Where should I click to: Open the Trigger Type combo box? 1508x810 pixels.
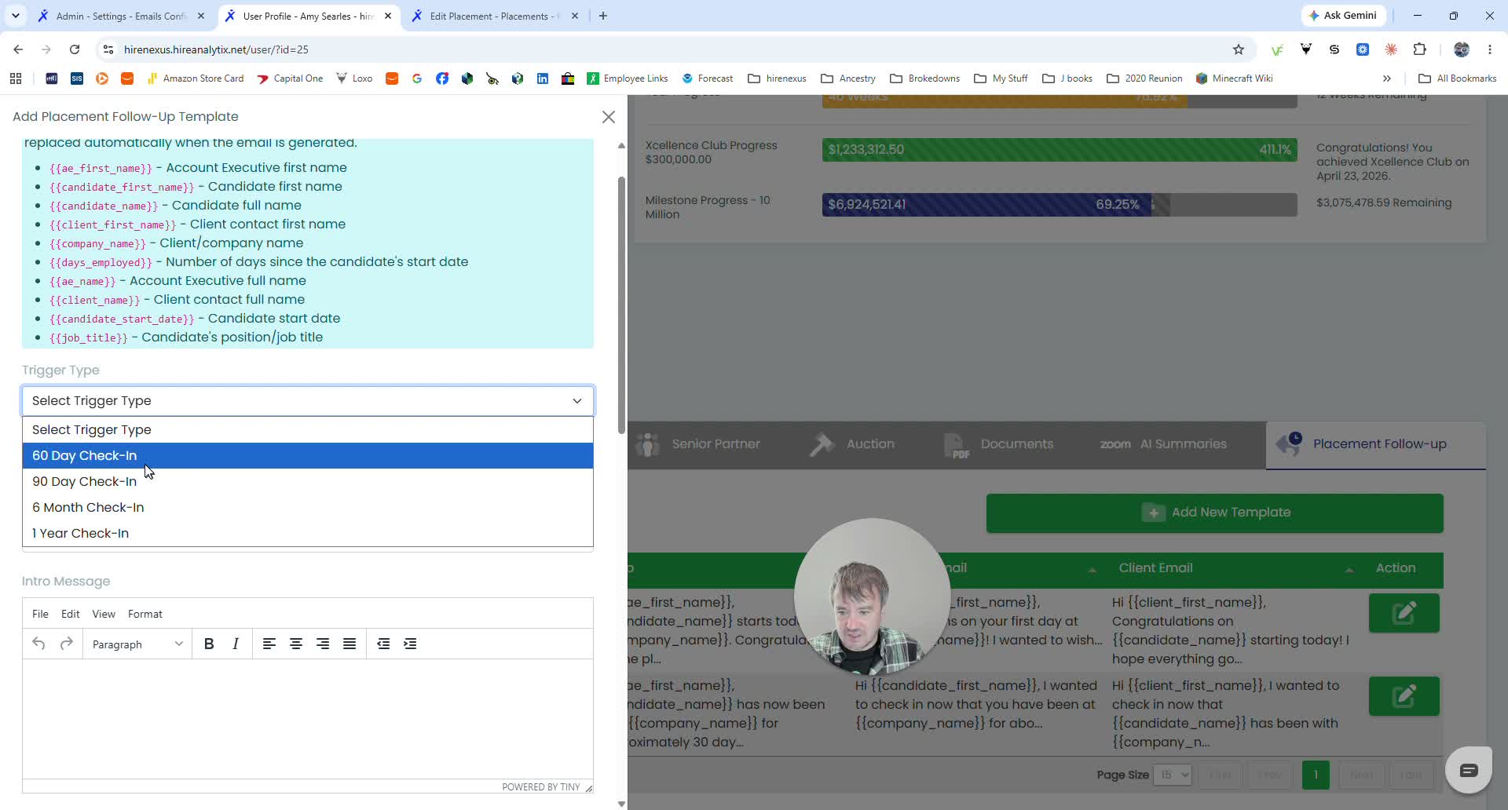(x=308, y=400)
